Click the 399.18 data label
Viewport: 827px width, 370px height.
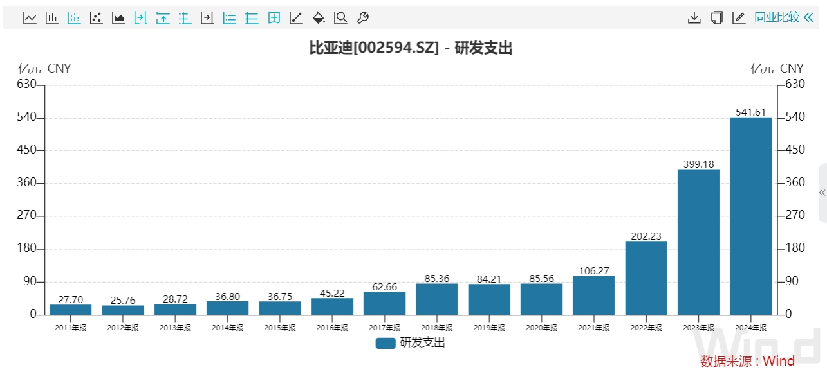(x=698, y=164)
